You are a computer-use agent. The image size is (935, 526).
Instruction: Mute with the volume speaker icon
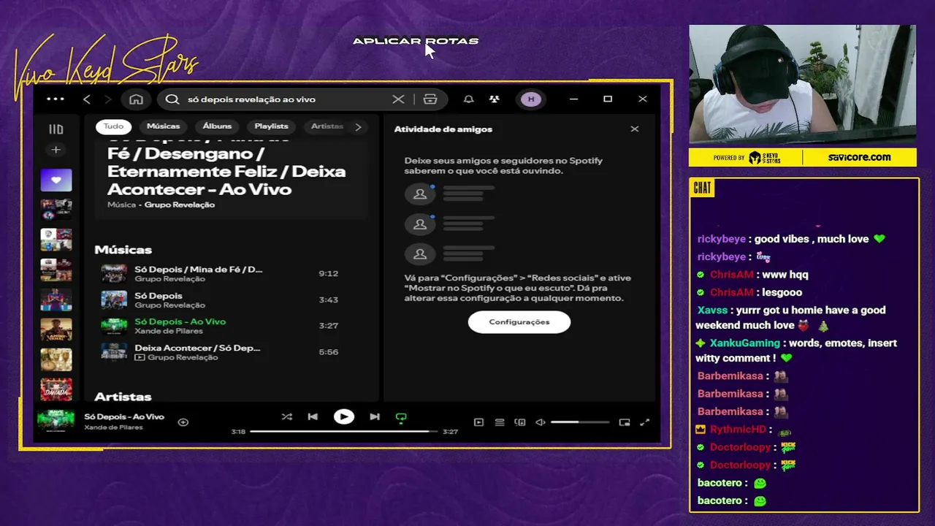(541, 422)
